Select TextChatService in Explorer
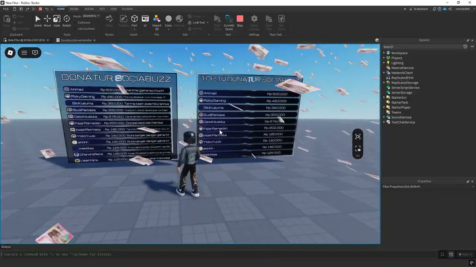476x267 pixels. (x=403, y=122)
